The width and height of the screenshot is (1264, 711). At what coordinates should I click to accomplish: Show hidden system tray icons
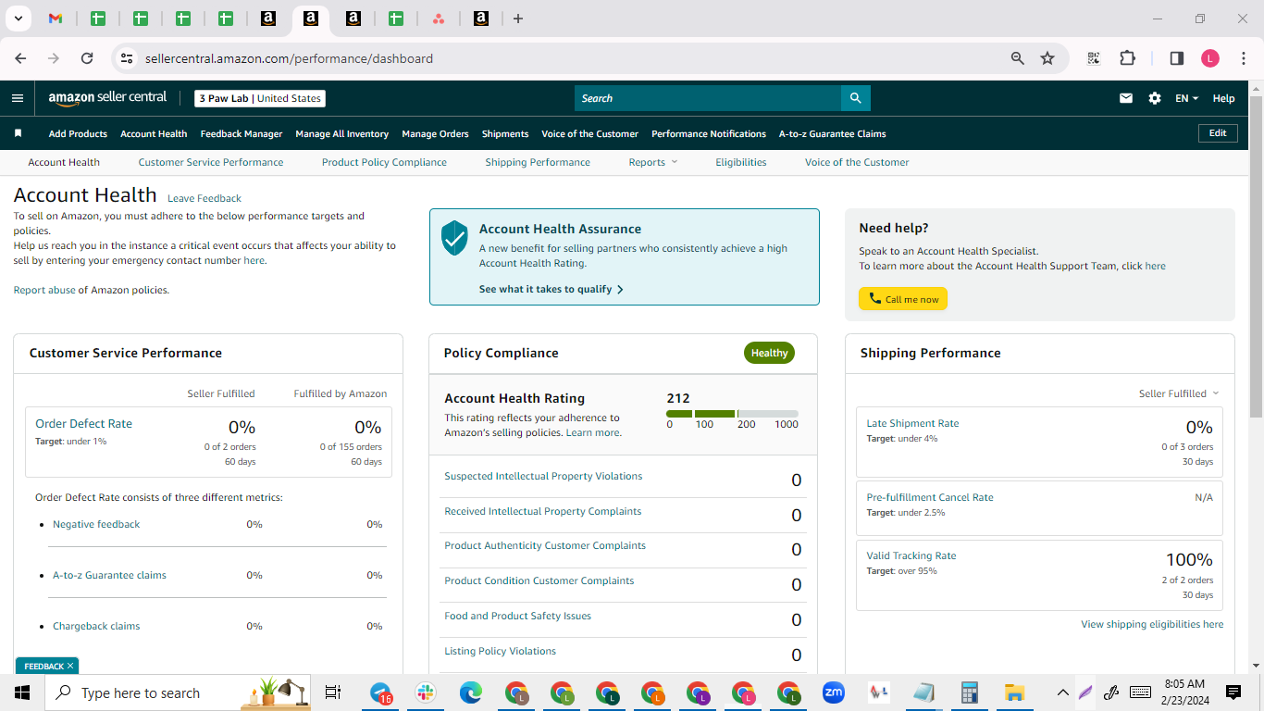(x=1063, y=692)
